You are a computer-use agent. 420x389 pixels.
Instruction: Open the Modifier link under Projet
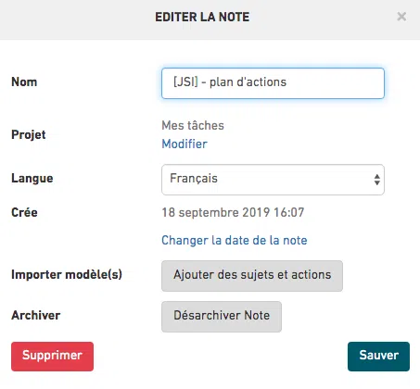click(185, 144)
